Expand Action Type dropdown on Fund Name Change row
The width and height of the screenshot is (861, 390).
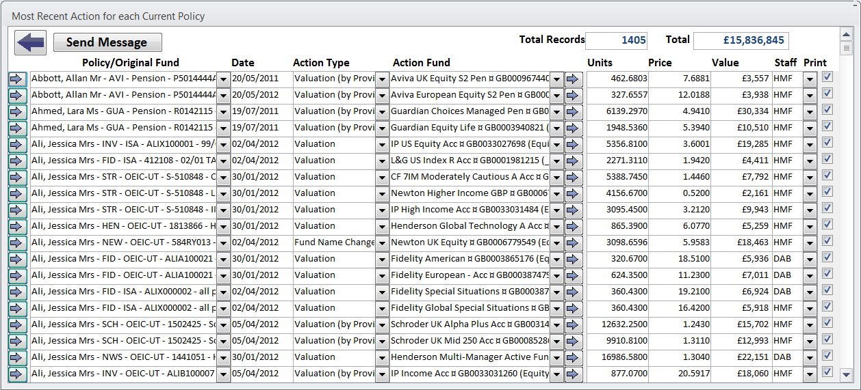[382, 242]
